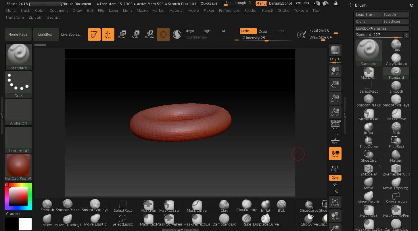Open the Standard brush thumbnail in left shelf
Image resolution: width=418 pixels, height=231 pixels.
19,57
